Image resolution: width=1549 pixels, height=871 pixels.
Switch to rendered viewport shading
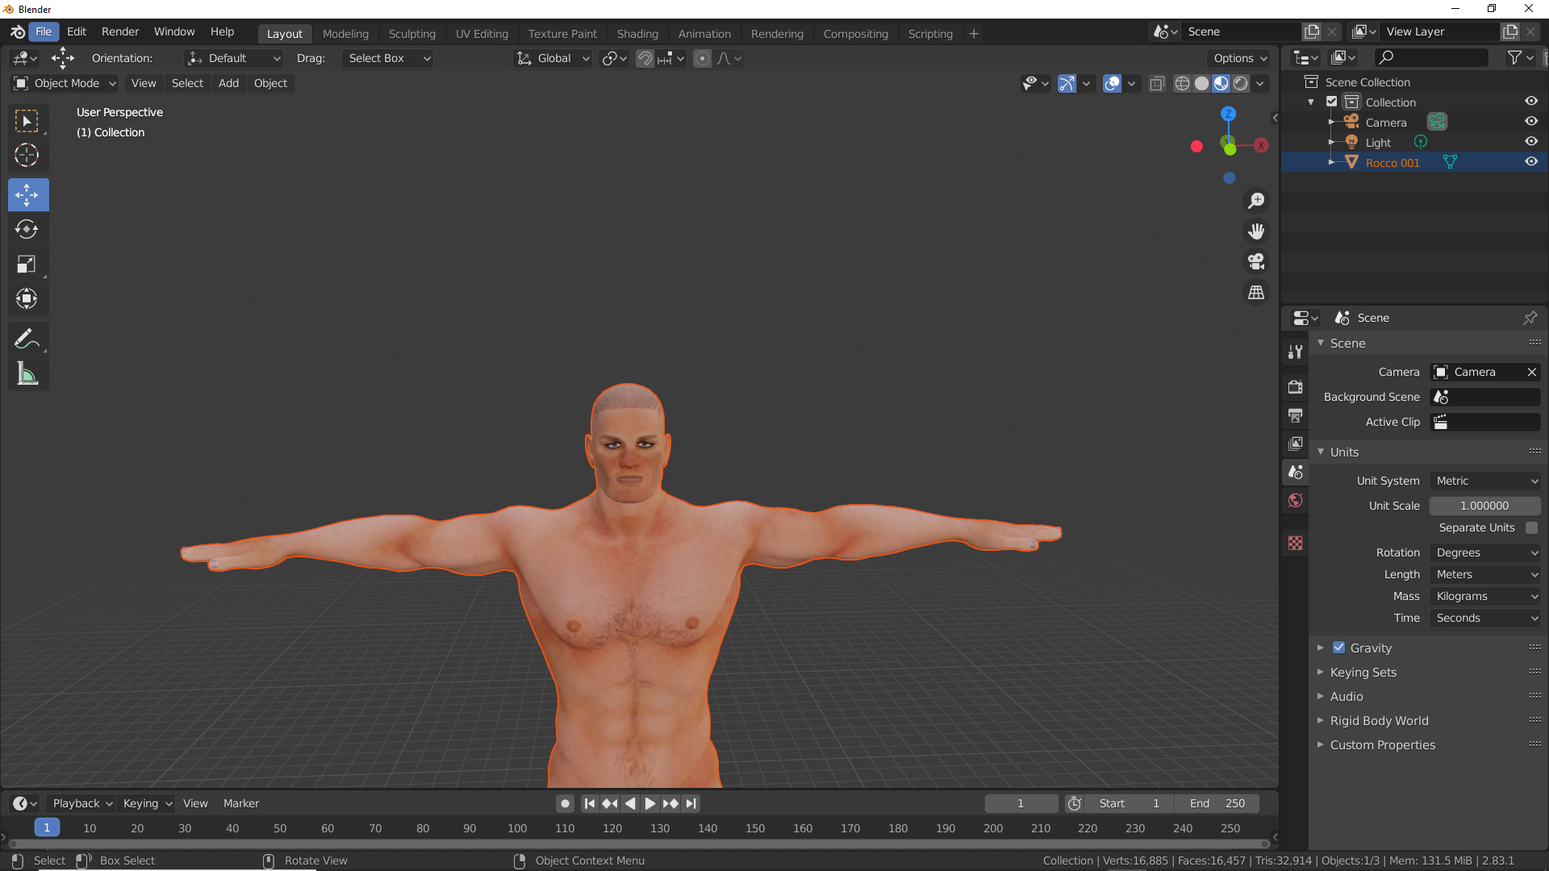pos(1241,83)
